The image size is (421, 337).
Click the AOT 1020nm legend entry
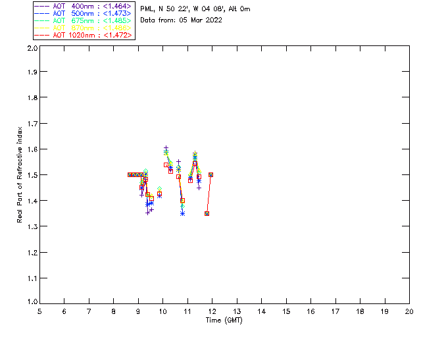pyautogui.click(x=83, y=35)
